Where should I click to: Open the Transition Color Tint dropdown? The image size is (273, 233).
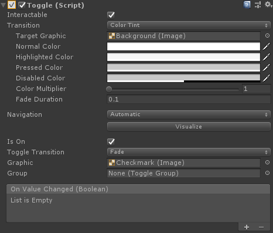click(189, 25)
